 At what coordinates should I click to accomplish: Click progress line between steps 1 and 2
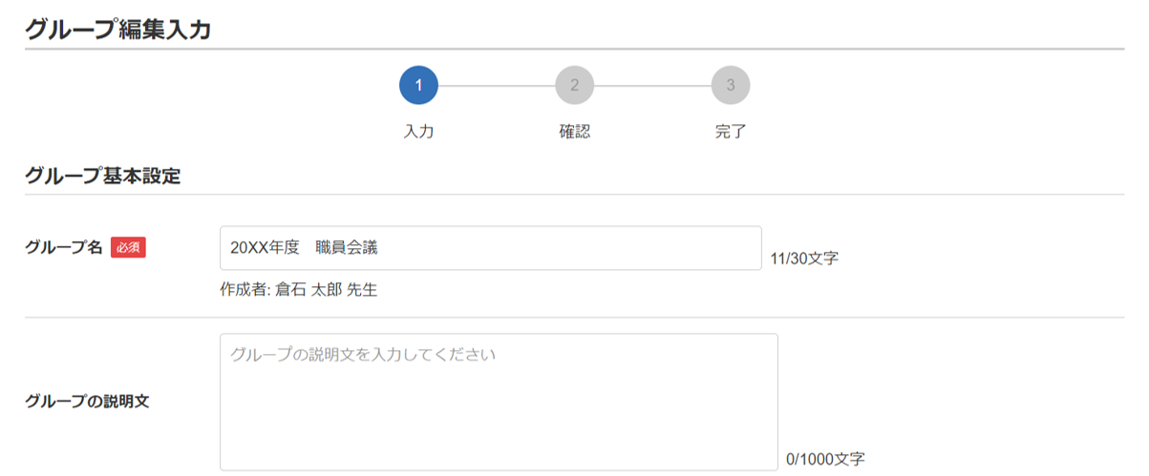[x=497, y=85]
